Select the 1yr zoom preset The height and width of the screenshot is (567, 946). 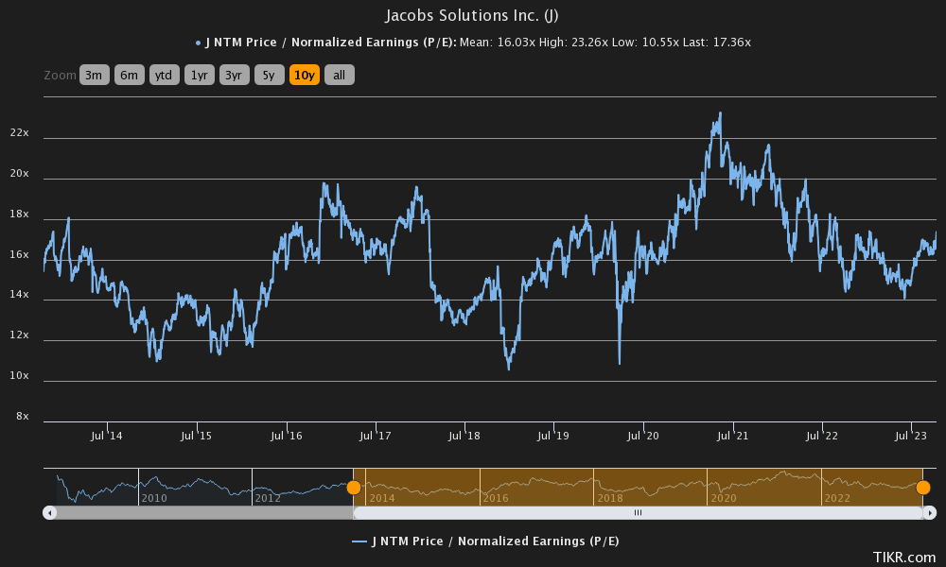click(199, 75)
